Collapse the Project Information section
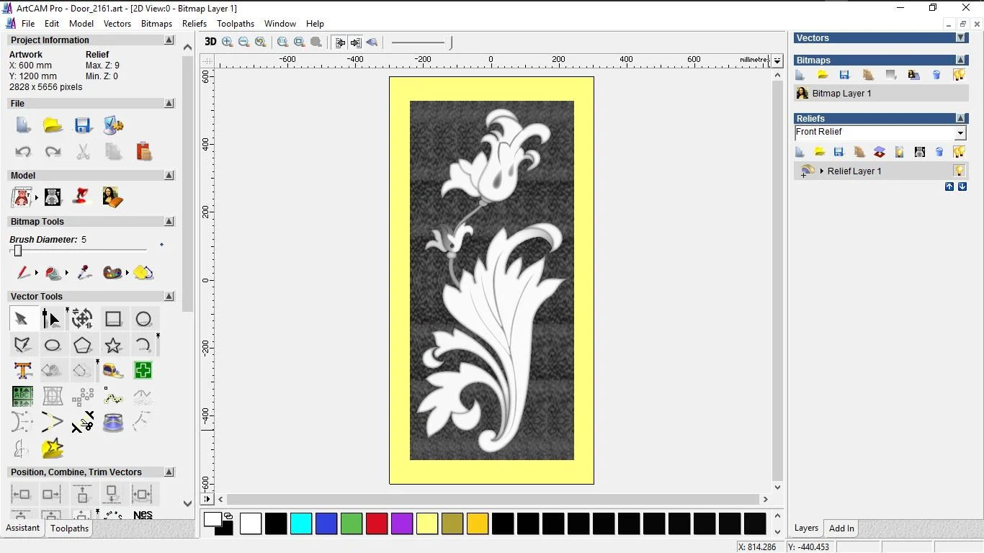Image resolution: width=984 pixels, height=553 pixels. [169, 40]
